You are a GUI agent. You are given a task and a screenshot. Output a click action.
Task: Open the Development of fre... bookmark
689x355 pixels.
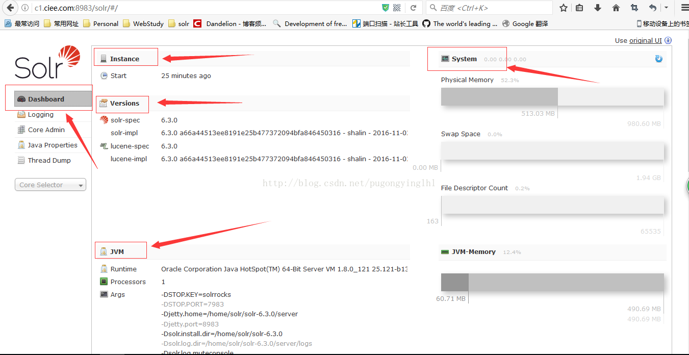tap(310, 23)
